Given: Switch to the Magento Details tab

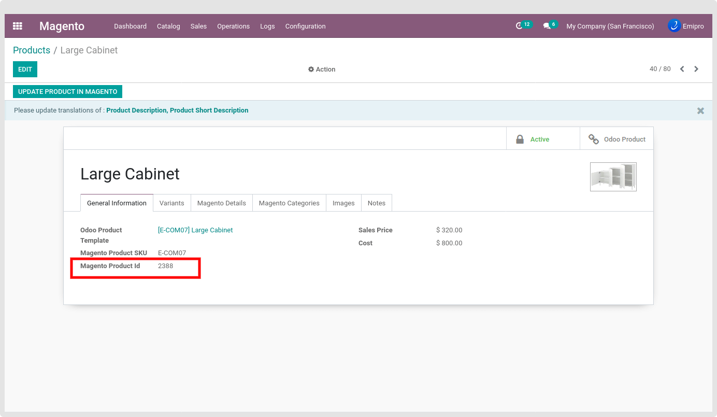Looking at the screenshot, I should 222,203.
